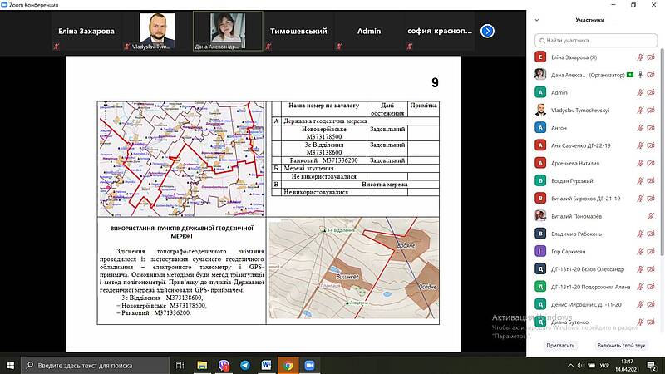
Task: Click muted mic icon for Аня Савченко ДГ-22-19
Action: click(x=640, y=145)
